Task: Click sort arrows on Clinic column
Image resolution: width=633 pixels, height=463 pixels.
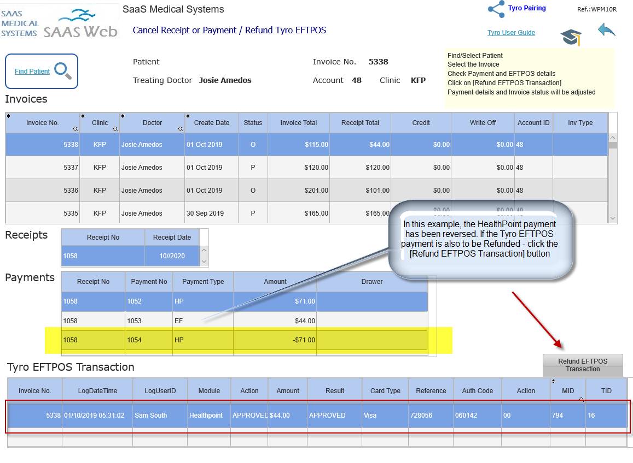Action: pos(83,116)
